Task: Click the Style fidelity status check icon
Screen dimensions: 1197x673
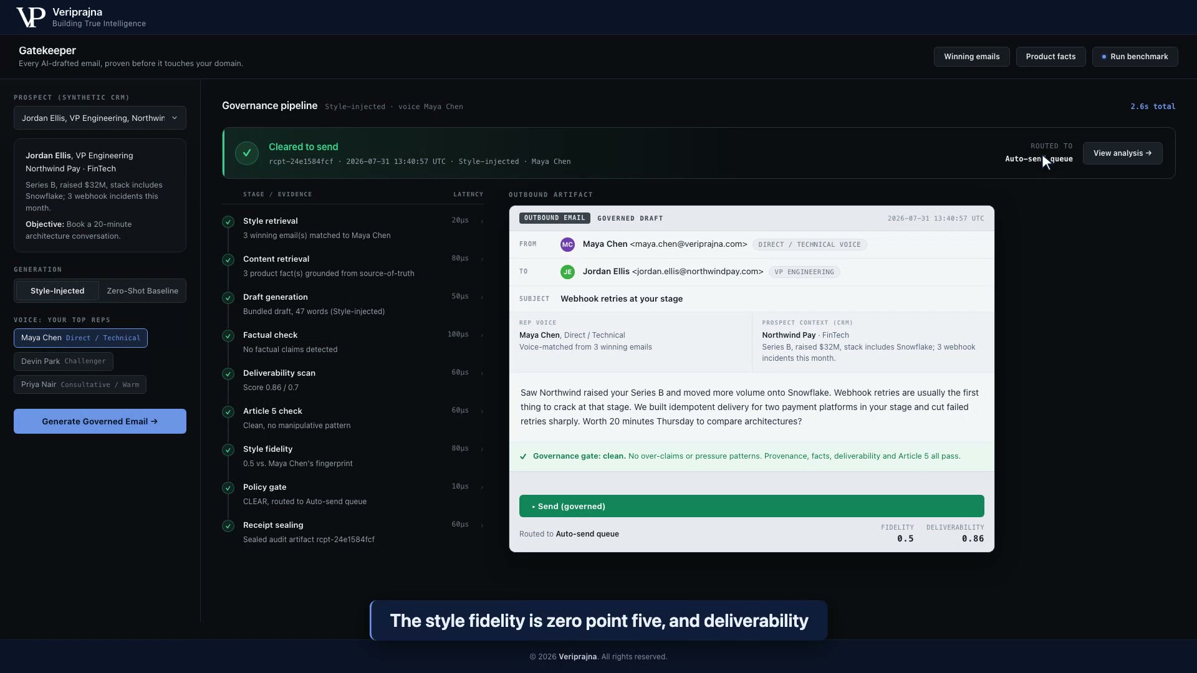Action: pos(228,450)
